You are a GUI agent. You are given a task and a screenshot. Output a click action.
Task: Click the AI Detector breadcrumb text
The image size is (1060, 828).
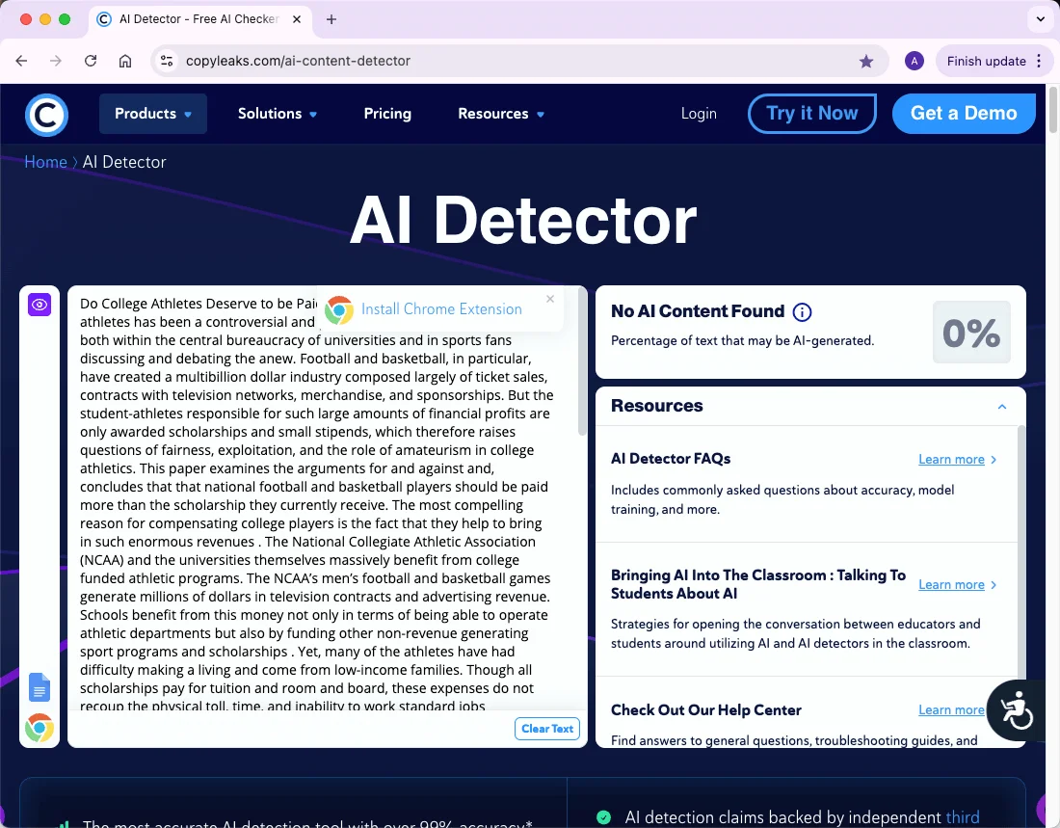pos(124,162)
